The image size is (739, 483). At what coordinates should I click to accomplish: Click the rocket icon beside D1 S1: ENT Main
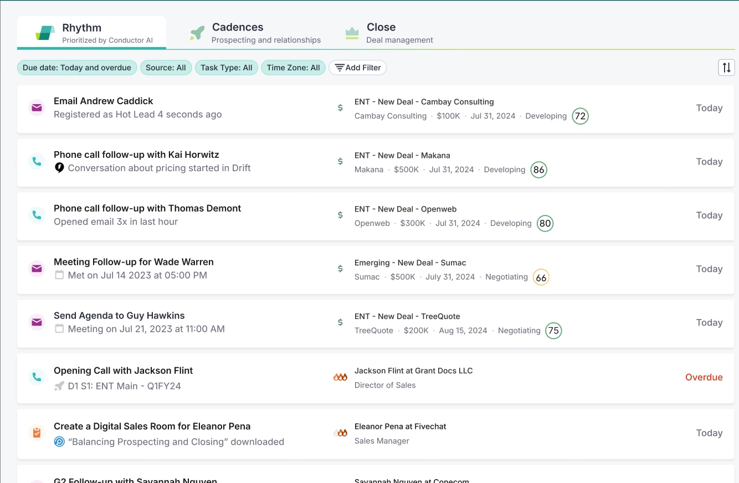click(59, 386)
